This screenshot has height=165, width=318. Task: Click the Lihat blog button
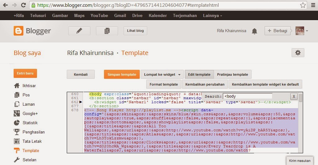(x=135, y=31)
